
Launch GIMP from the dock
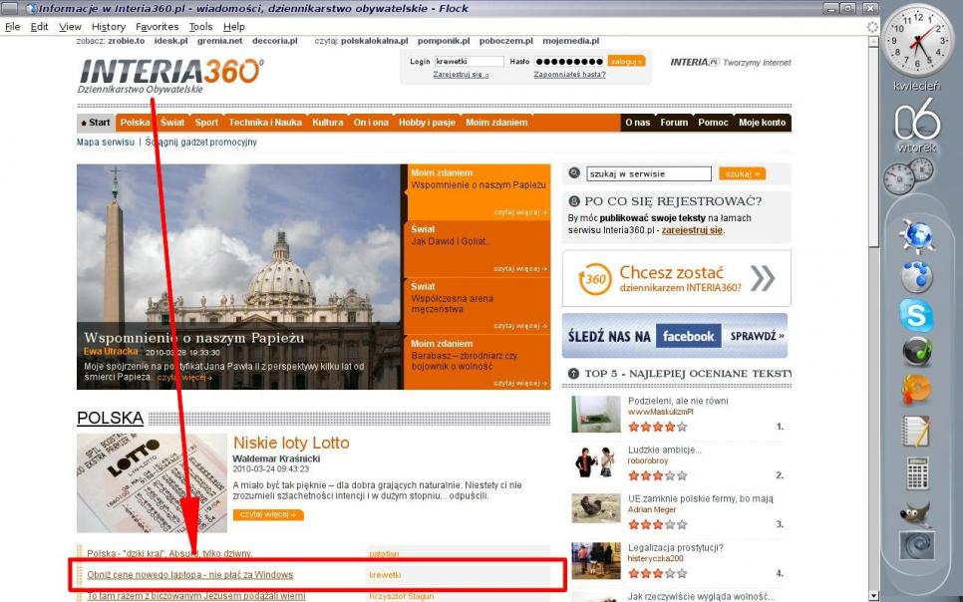pyautogui.click(x=916, y=512)
